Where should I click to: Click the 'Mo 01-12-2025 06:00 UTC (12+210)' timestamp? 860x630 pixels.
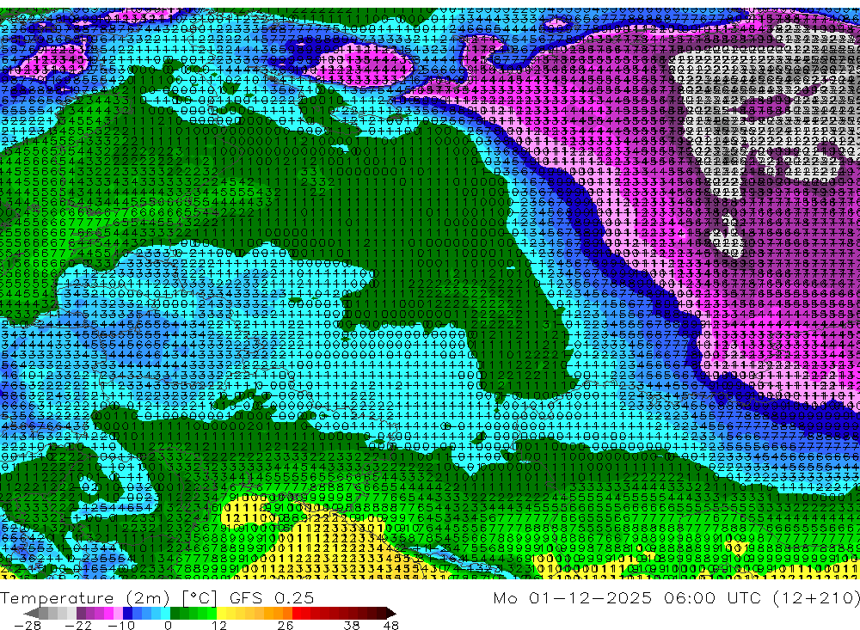click(676, 597)
